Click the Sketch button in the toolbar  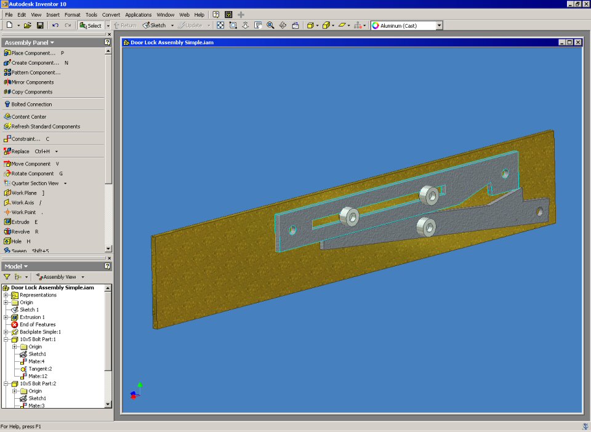[x=155, y=25]
